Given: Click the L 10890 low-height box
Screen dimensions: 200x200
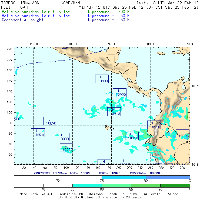Looking at the screenshot, I should (50, 121).
